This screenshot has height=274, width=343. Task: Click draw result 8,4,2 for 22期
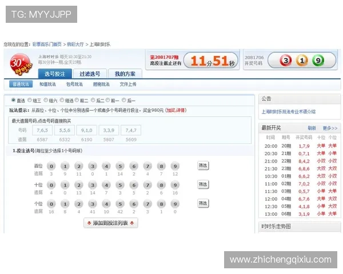coord(304,161)
